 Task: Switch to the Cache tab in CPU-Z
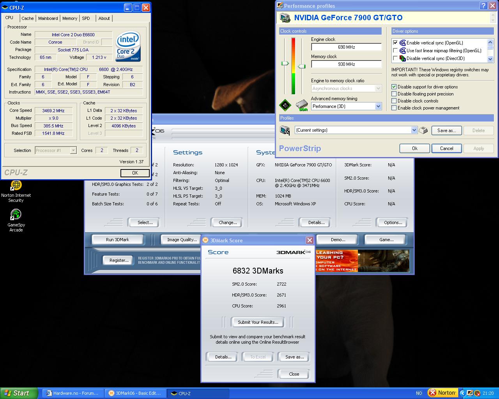pyautogui.click(x=27, y=18)
